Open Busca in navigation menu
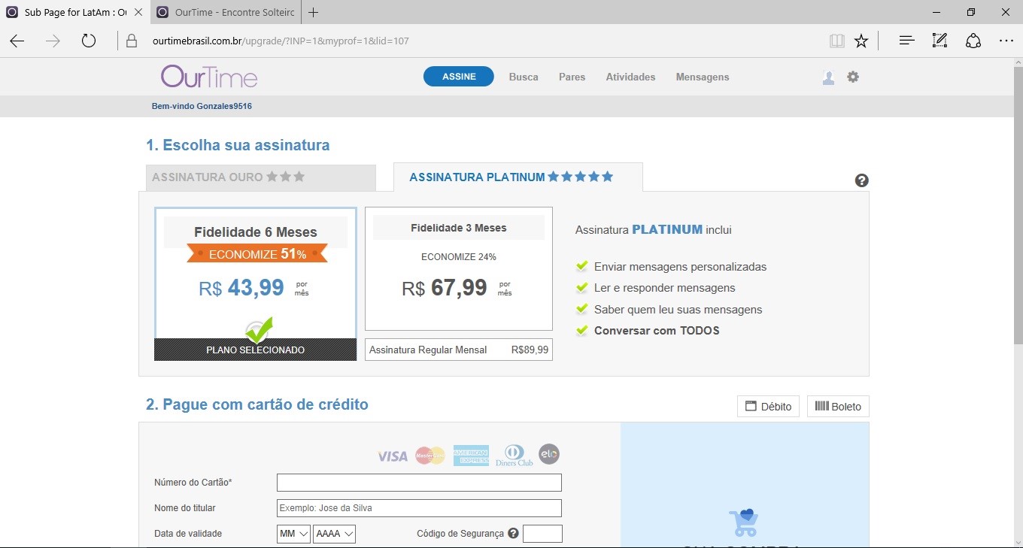This screenshot has width=1023, height=548. 524,77
